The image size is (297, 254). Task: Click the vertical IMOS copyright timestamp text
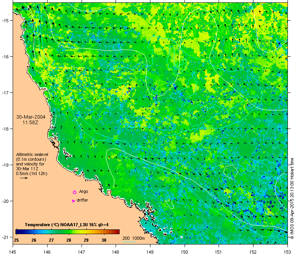[292, 198]
